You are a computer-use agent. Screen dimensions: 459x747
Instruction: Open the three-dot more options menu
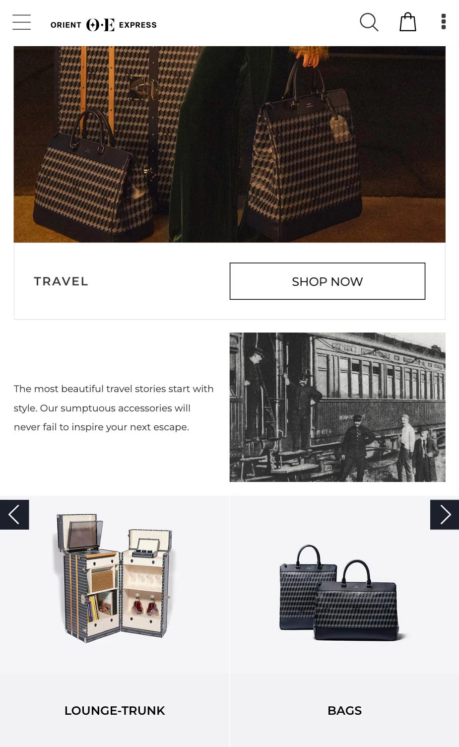pos(444,22)
